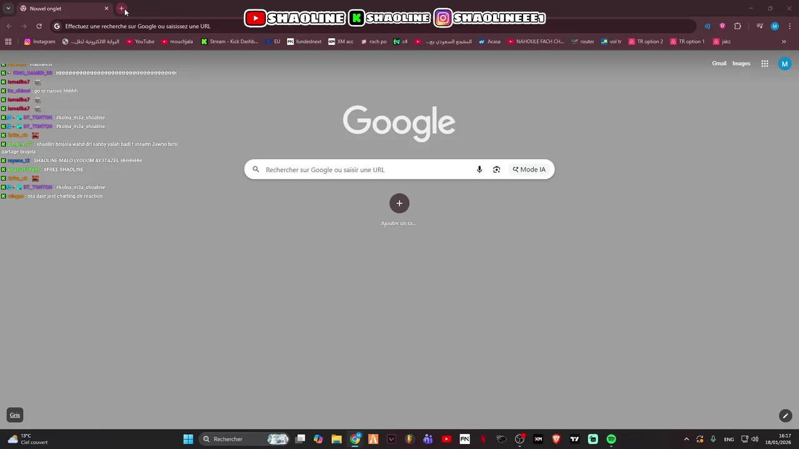Image resolution: width=799 pixels, height=449 pixels.
Task: Click the taskbar Rechercher search box
Action: [245, 439]
